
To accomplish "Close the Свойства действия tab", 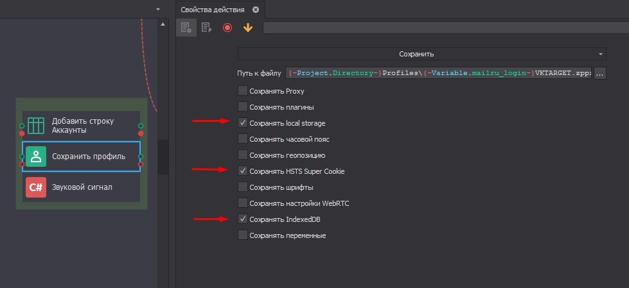I will tap(256, 9).
